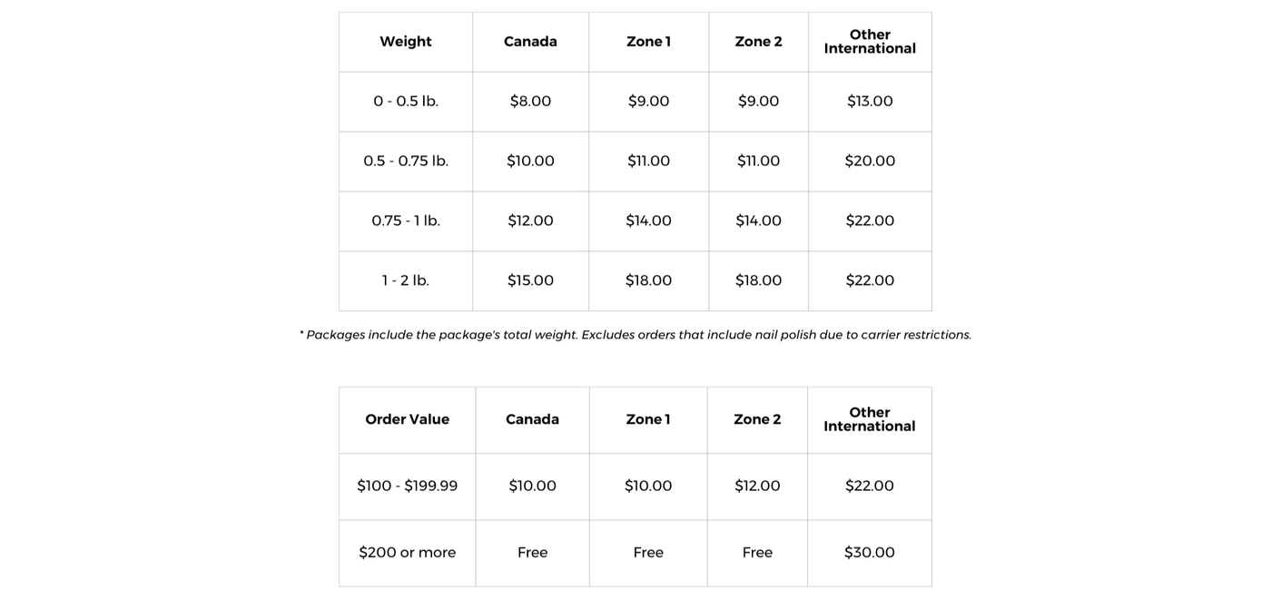Select the $15.00 Canada rate cell
This screenshot has width=1271, height=599.
[530, 281]
